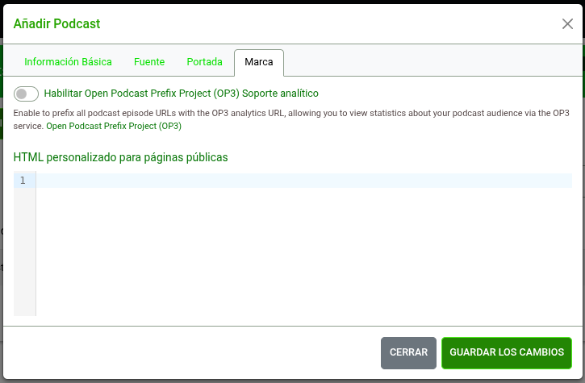The height and width of the screenshot is (383, 585).
Task: Click the HTML personalizado para páginas públicas heading
Action: [120, 157]
